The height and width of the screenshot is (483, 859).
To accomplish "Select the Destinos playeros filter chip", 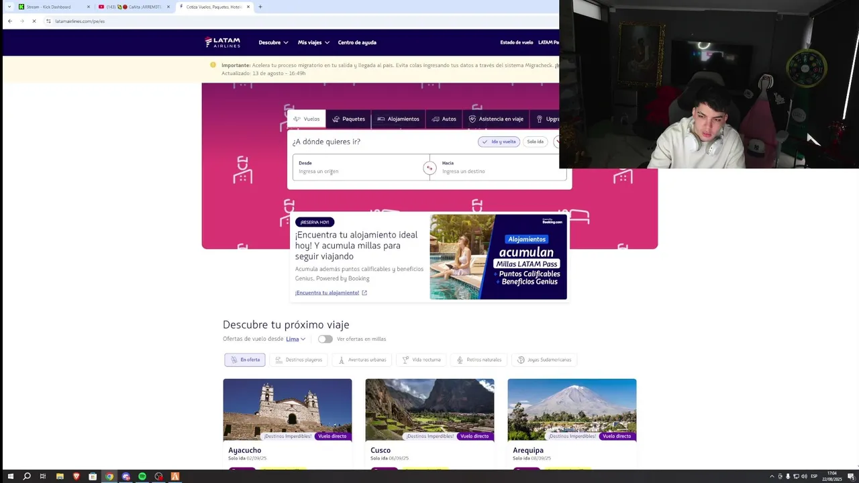I will (299, 360).
